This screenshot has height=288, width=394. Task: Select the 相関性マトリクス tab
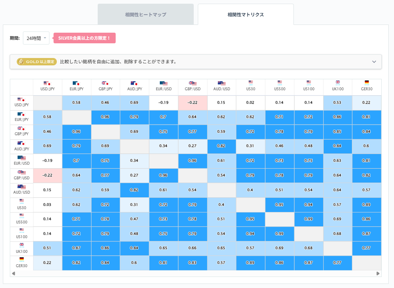pos(245,13)
